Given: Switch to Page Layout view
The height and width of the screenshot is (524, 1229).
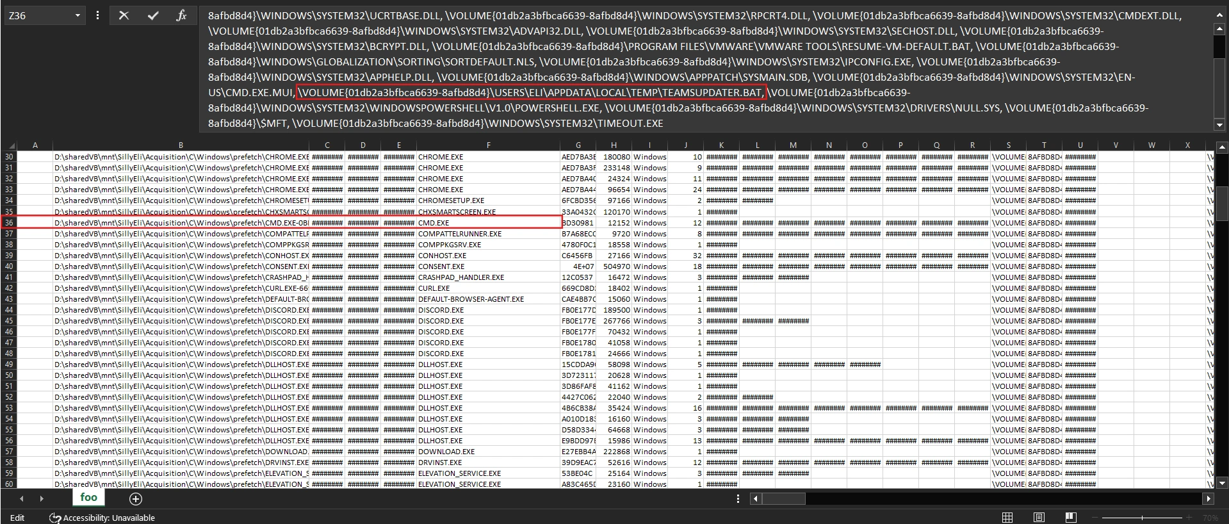Looking at the screenshot, I should click(x=1039, y=517).
